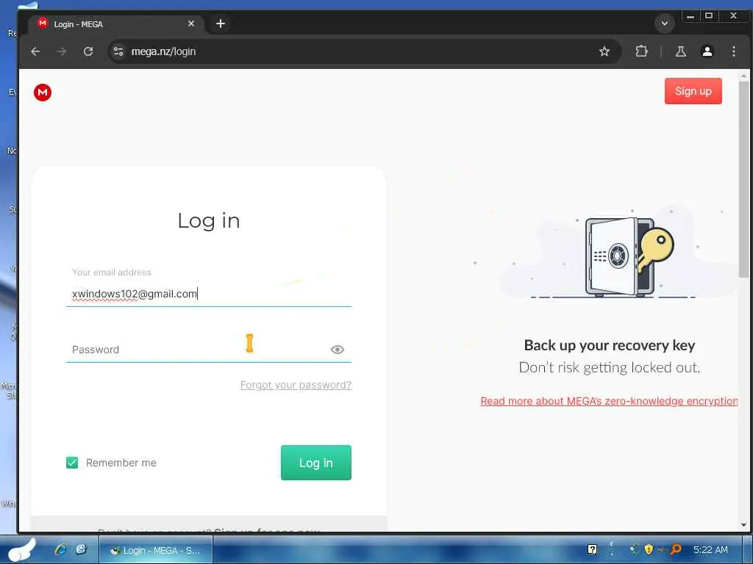The height and width of the screenshot is (564, 753).
Task: Click the email address input field
Action: [x=208, y=294]
